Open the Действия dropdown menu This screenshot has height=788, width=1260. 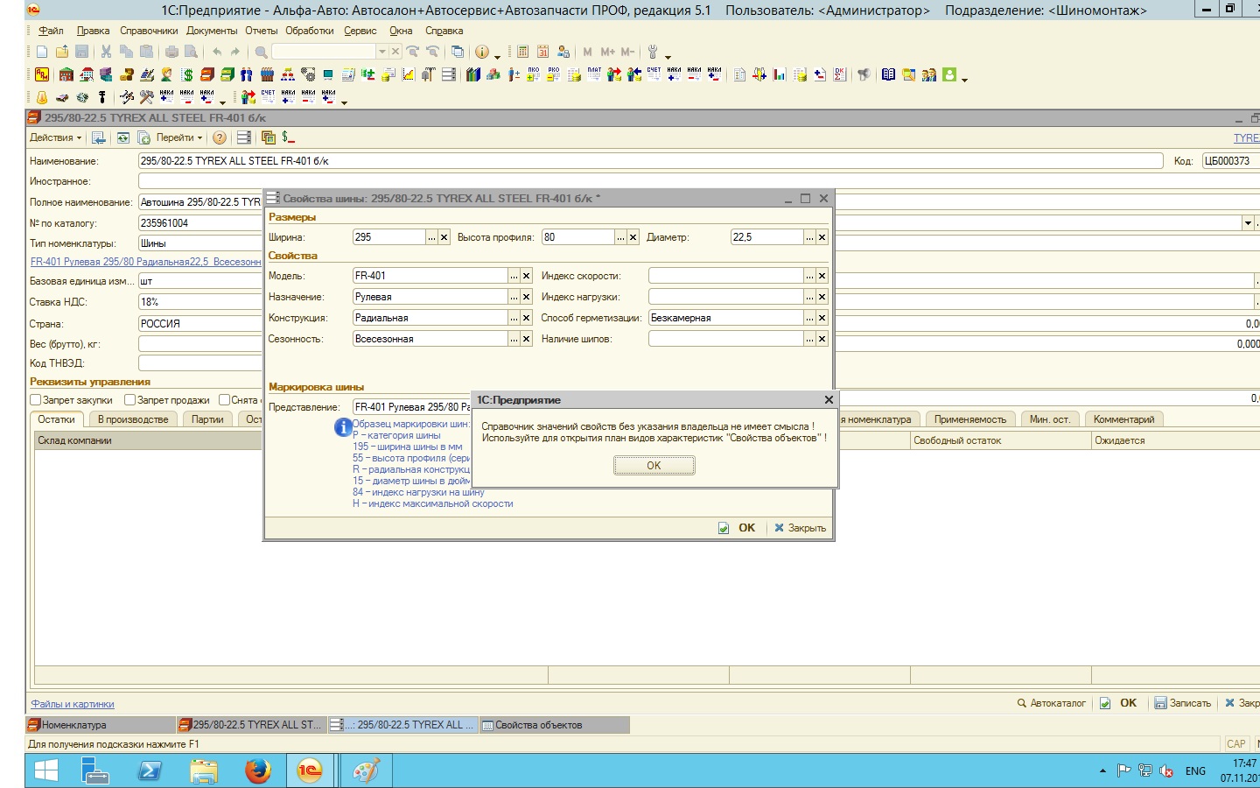point(55,137)
